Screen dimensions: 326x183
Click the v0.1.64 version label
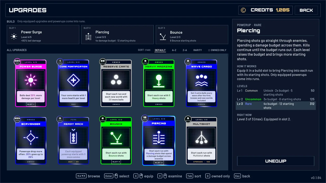pyautogui.click(x=316, y=178)
